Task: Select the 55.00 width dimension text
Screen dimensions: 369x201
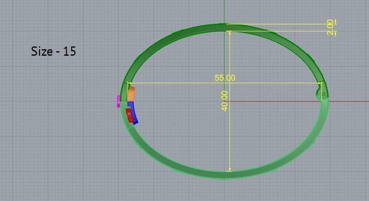Action: point(225,77)
